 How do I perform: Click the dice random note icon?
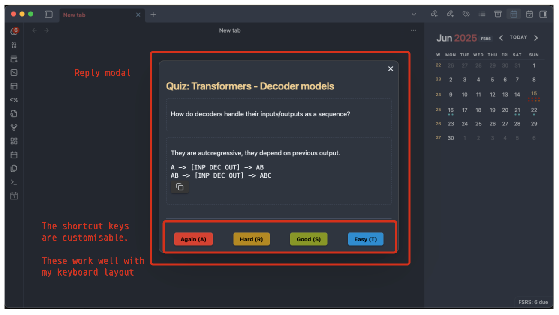coord(14,72)
